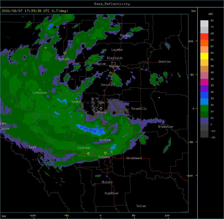Viewport: 224px width, 219px height.
Task: Click the Cochrane town label
Action: [x=84, y=148]
